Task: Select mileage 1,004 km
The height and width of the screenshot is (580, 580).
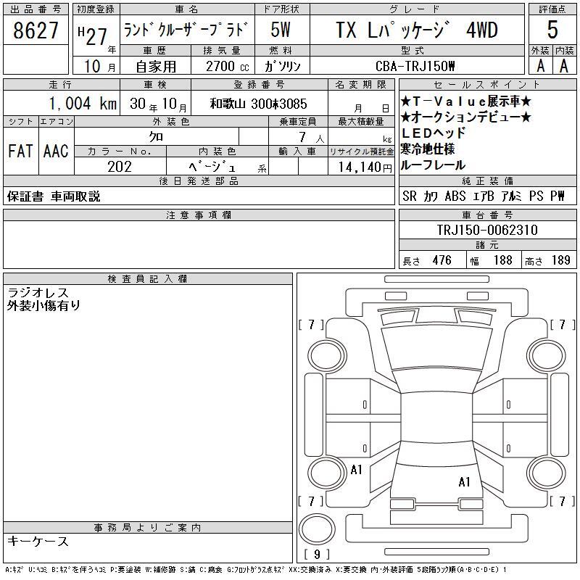Action: [83, 104]
